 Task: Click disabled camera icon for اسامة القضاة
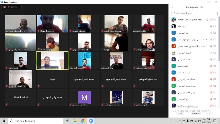click(x=215, y=73)
